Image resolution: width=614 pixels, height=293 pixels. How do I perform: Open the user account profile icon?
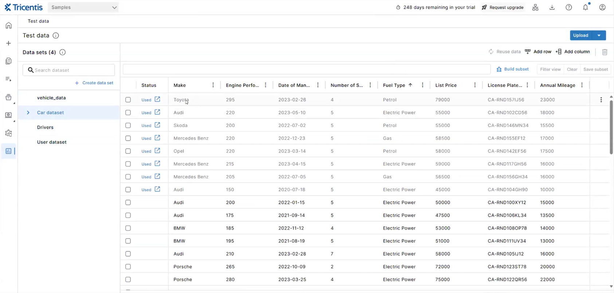602,7
